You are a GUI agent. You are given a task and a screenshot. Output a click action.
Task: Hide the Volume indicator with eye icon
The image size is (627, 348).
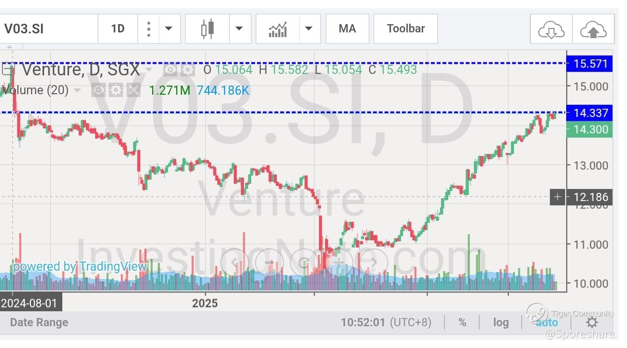99,90
